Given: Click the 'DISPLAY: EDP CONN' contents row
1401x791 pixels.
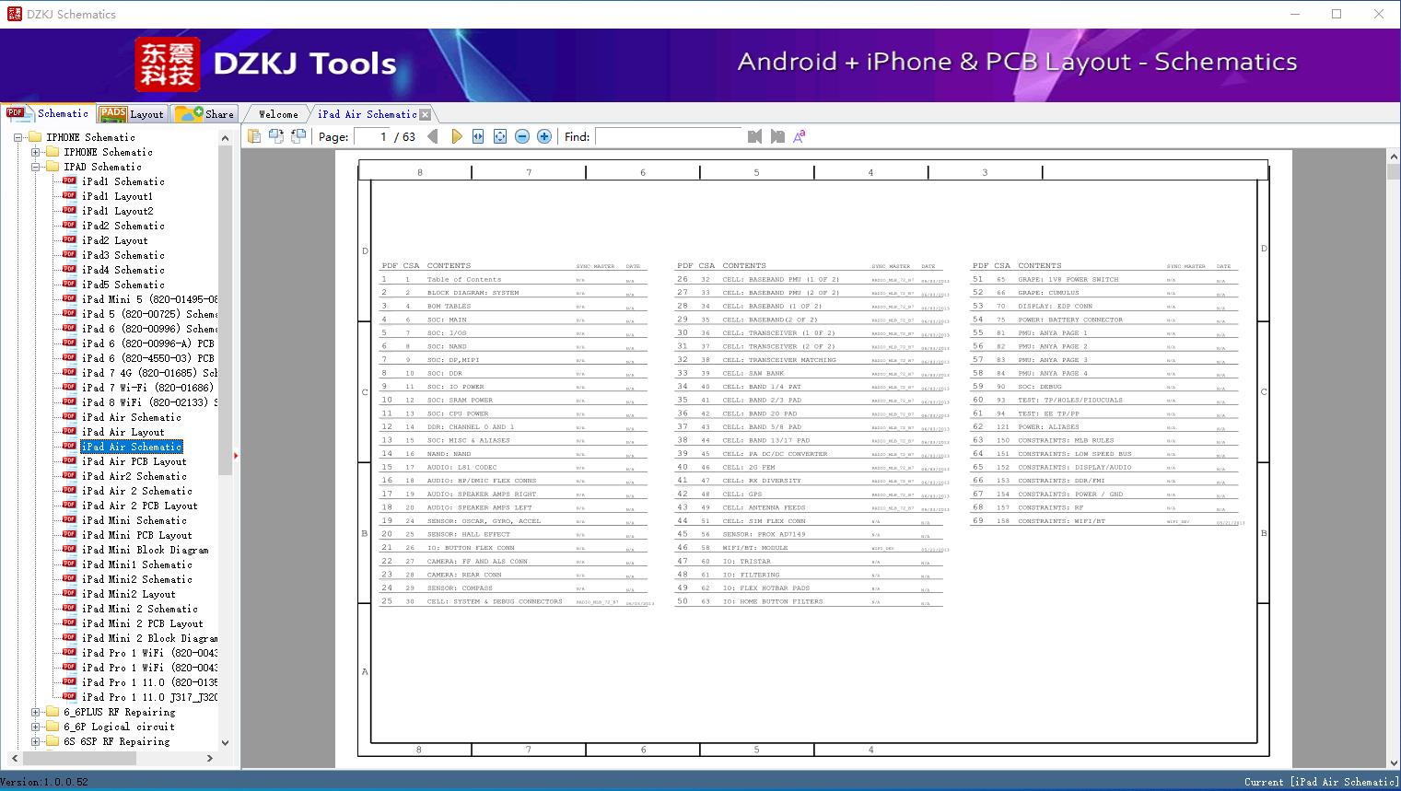Looking at the screenshot, I should tap(1103, 306).
